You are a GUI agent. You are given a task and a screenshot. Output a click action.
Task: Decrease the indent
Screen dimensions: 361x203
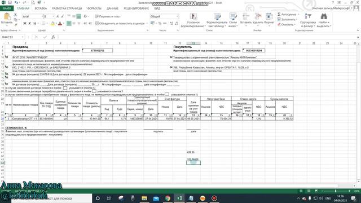click(x=85, y=23)
